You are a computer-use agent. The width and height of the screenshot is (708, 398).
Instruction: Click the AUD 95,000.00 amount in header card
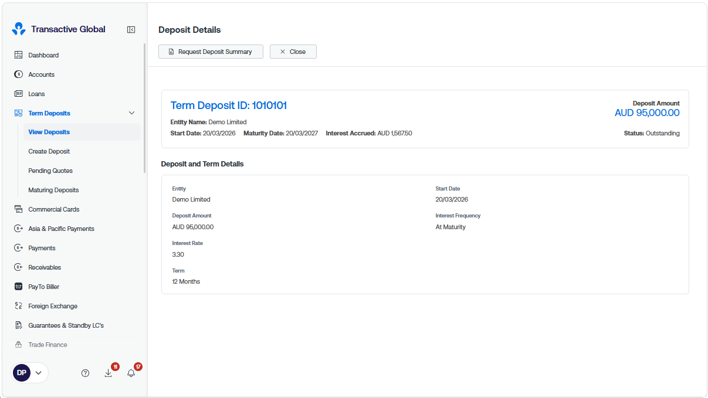[x=647, y=113]
